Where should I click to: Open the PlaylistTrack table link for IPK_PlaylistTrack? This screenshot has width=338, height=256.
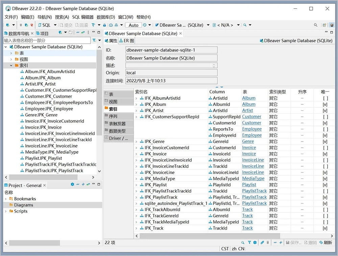(x=254, y=197)
